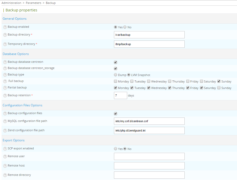
Task: Open help for the Full backup option
Action: 5,81
